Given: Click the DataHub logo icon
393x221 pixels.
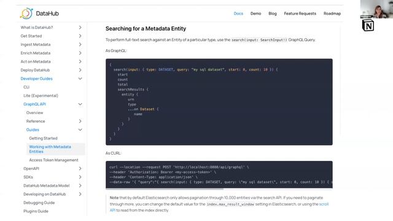Looking at the screenshot, I should [x=26, y=14].
